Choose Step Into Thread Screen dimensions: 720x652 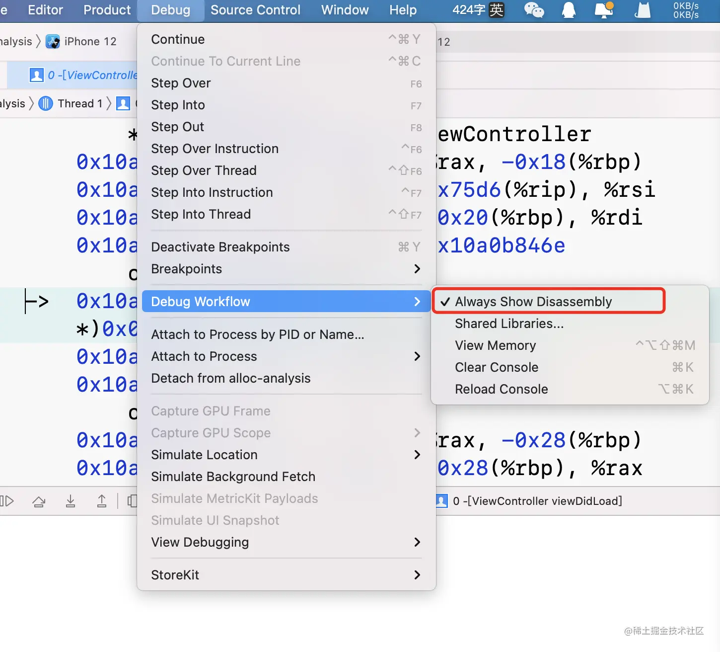(x=286, y=214)
